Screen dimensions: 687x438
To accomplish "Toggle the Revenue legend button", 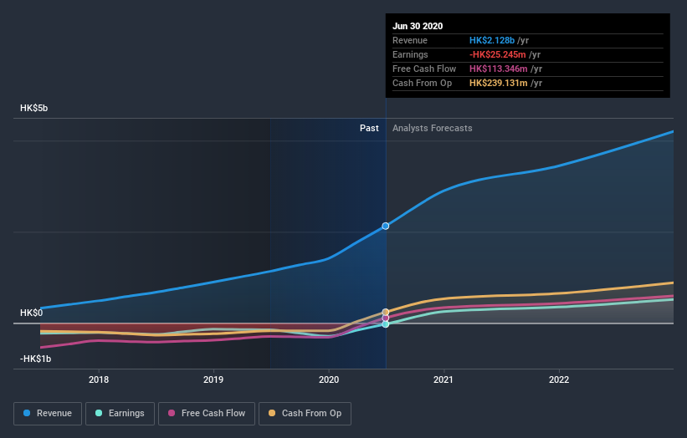I will (48, 414).
